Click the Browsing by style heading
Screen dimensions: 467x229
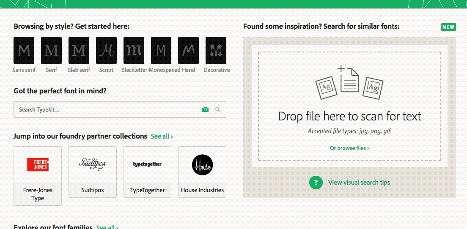[71, 26]
